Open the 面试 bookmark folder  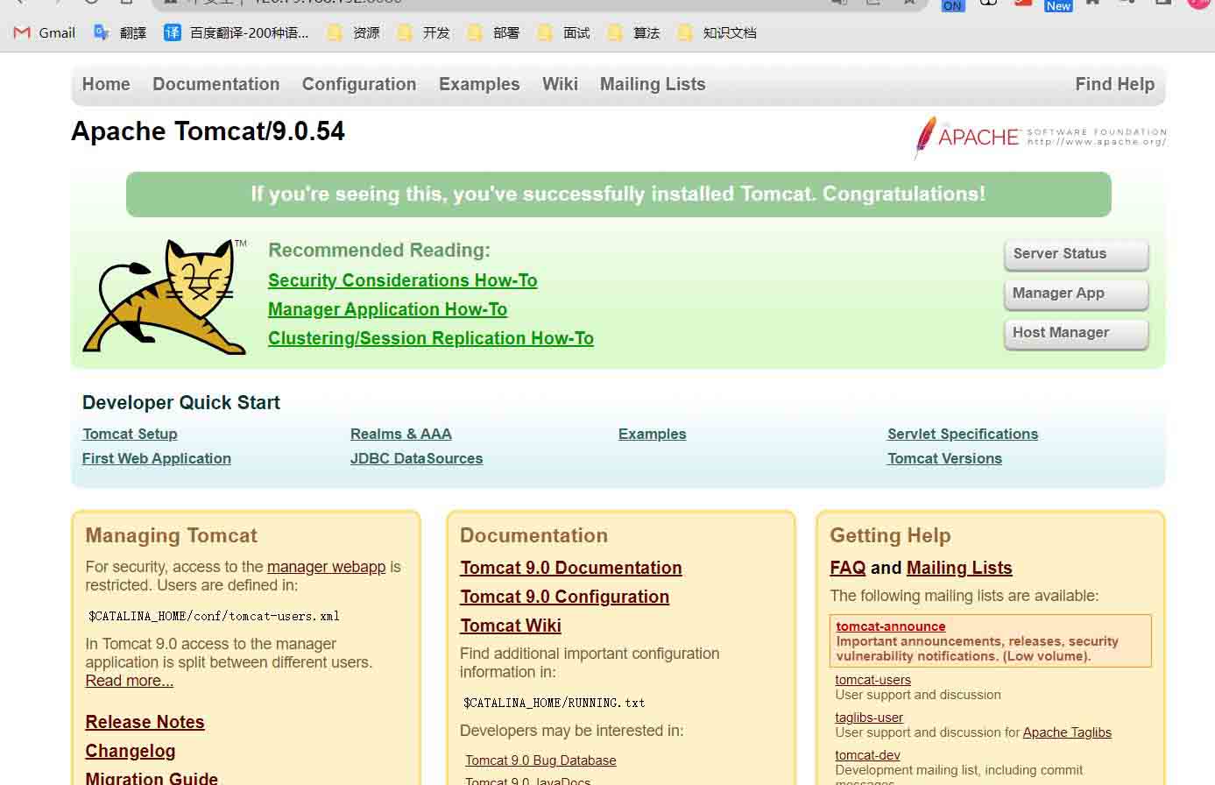coord(563,32)
